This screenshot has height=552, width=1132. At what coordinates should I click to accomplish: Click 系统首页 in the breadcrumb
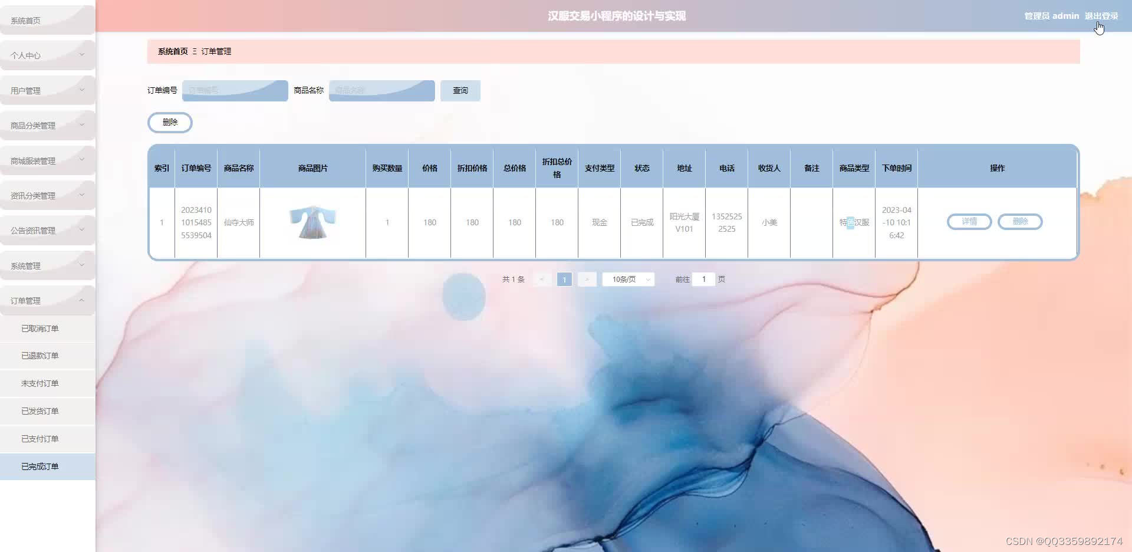click(x=173, y=51)
